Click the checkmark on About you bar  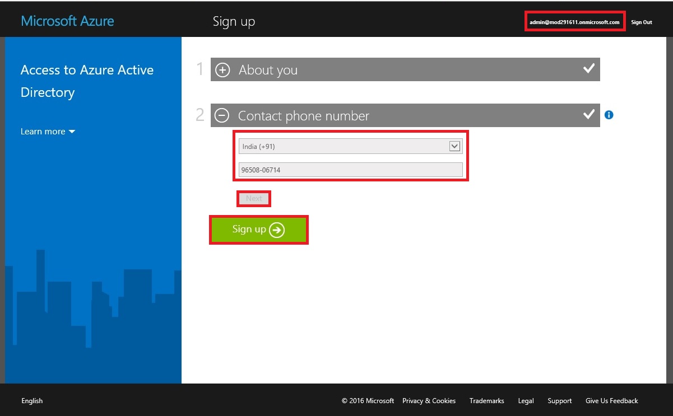588,69
